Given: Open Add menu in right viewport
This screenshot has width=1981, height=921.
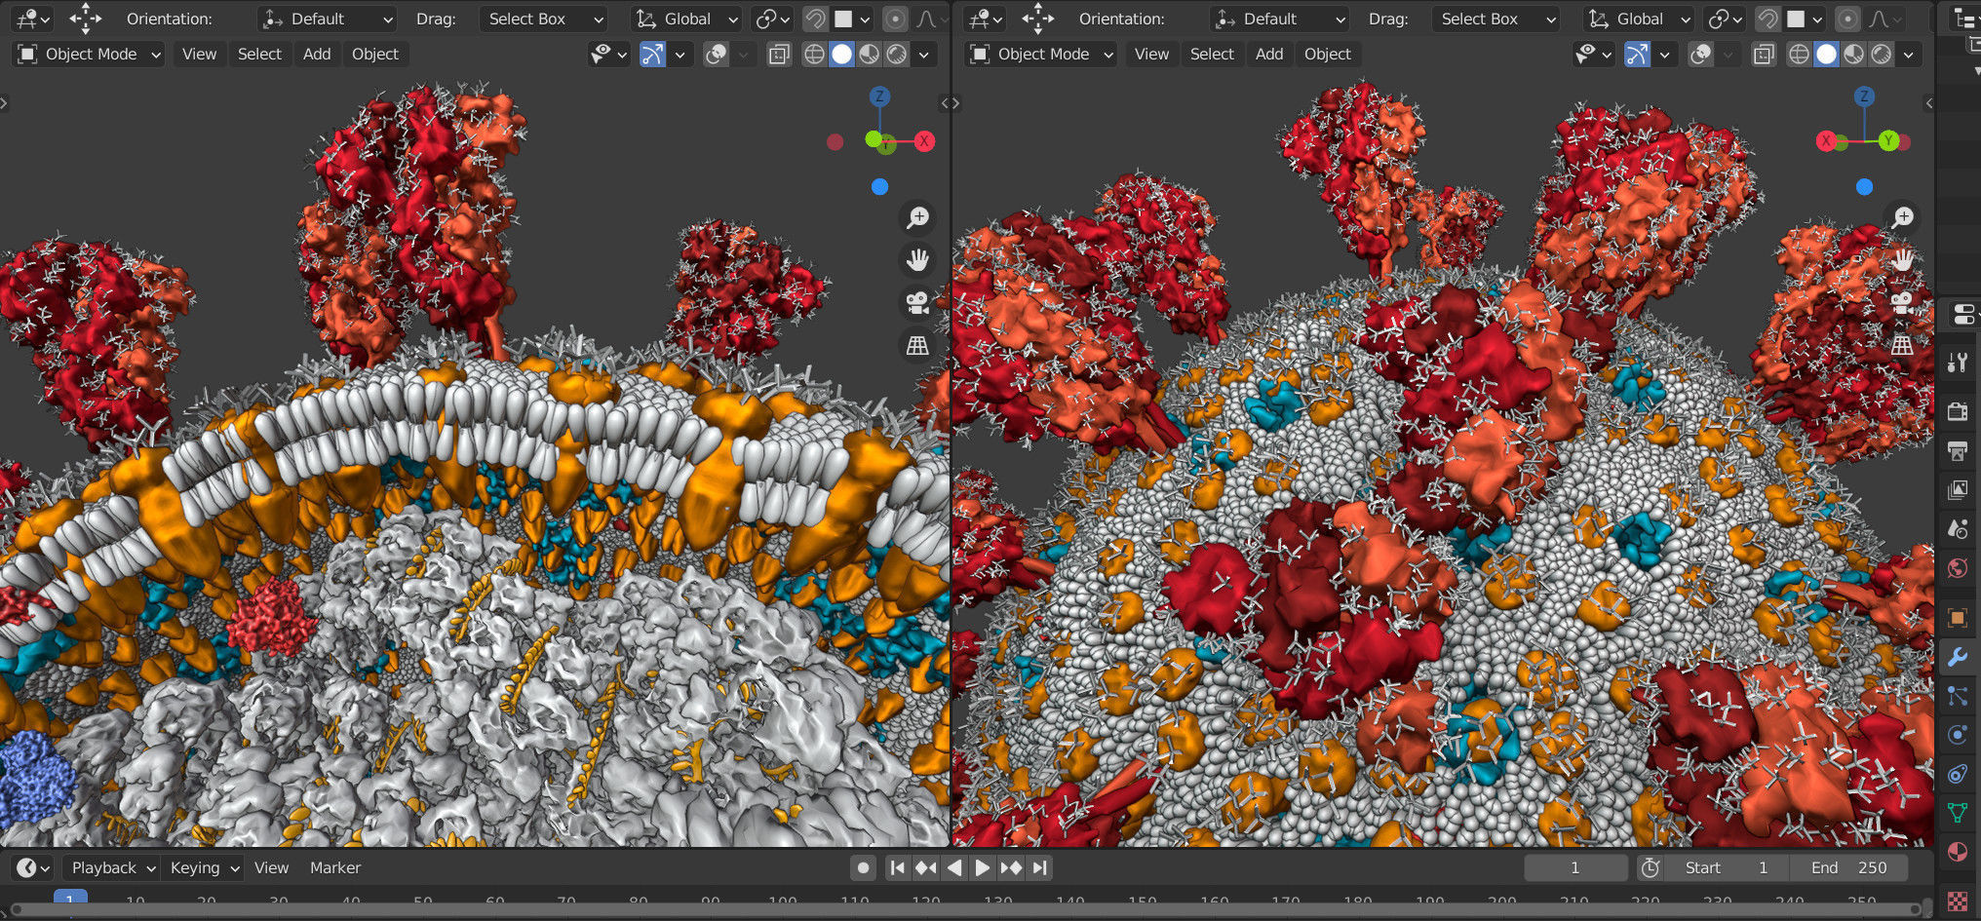Looking at the screenshot, I should click(1269, 55).
